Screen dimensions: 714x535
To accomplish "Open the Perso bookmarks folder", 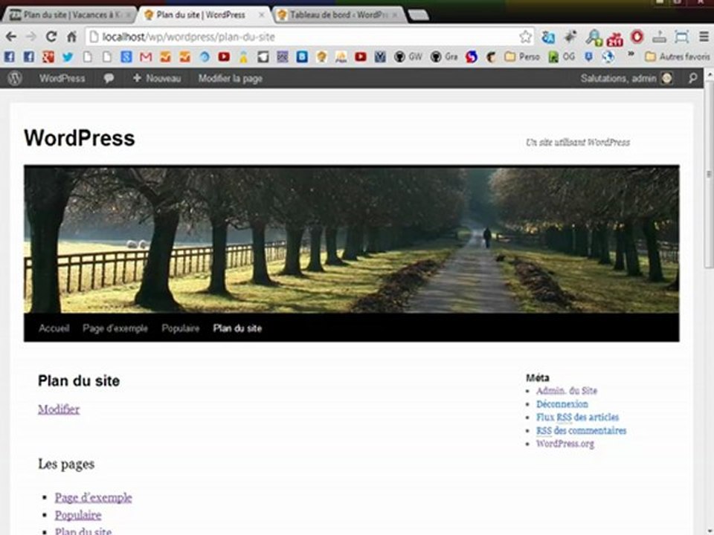I will click(x=522, y=57).
